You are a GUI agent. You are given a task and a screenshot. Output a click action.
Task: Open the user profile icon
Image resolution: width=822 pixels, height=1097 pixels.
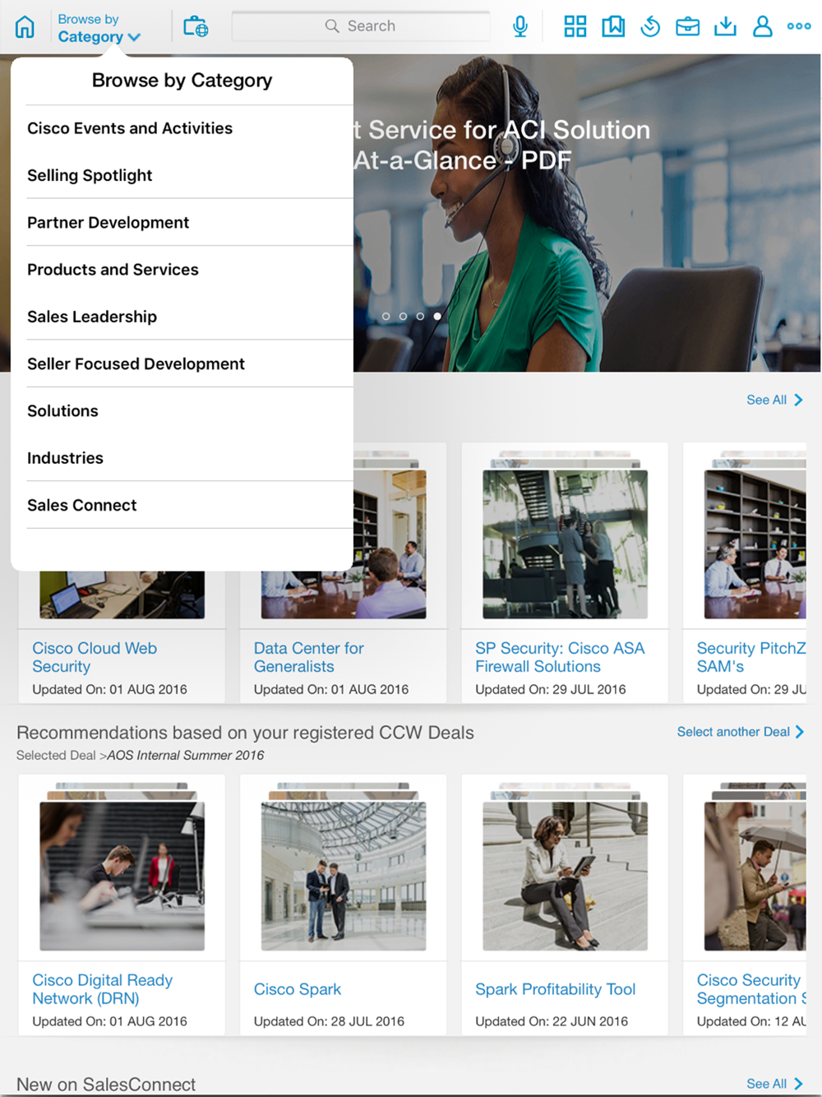(x=763, y=26)
